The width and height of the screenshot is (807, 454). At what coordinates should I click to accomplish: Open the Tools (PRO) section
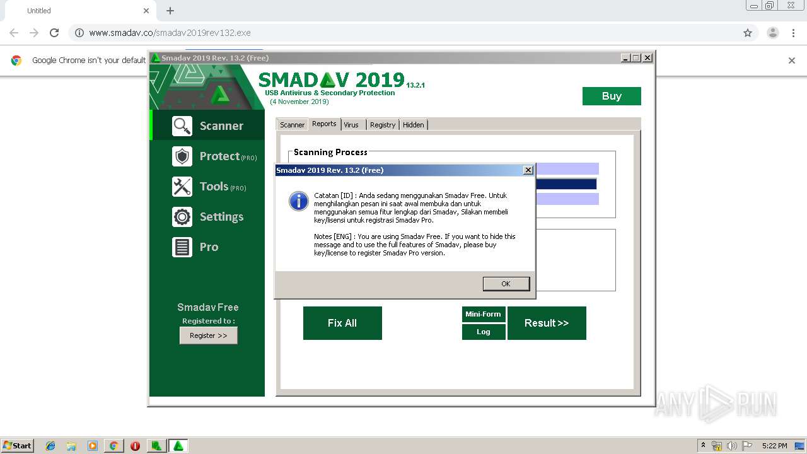point(207,186)
